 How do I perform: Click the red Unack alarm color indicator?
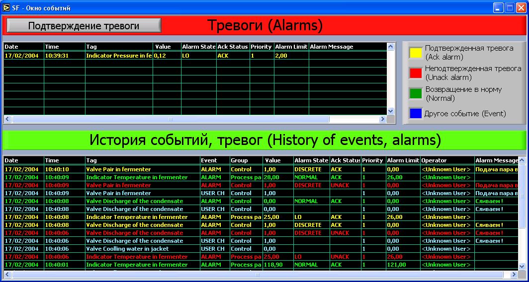(415, 73)
